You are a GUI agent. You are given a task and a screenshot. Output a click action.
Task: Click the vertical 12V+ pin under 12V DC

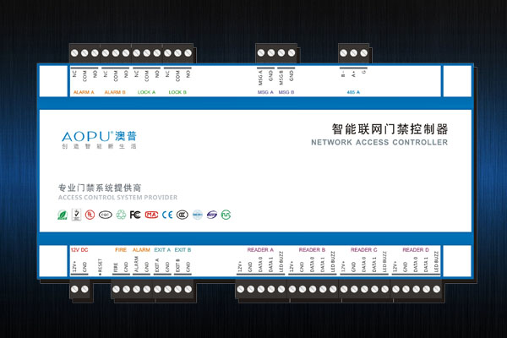pyautogui.click(x=74, y=267)
